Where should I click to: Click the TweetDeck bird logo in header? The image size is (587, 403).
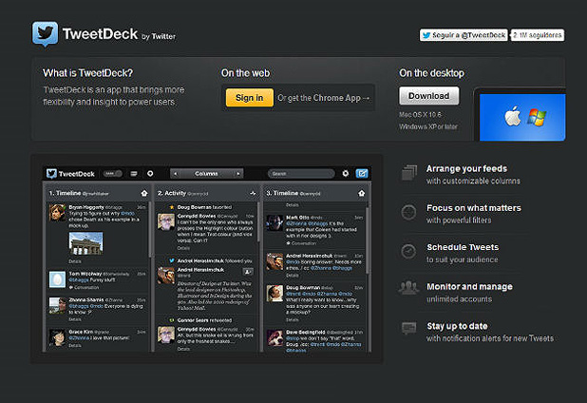tap(45, 34)
